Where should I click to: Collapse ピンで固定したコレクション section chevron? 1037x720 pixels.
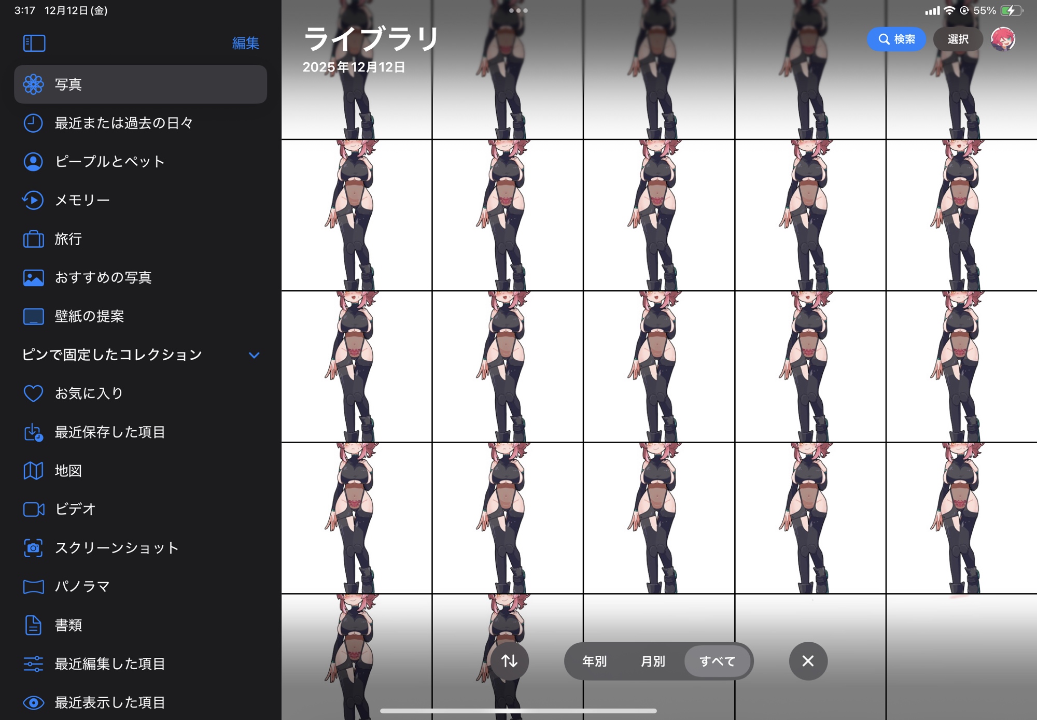pyautogui.click(x=254, y=355)
